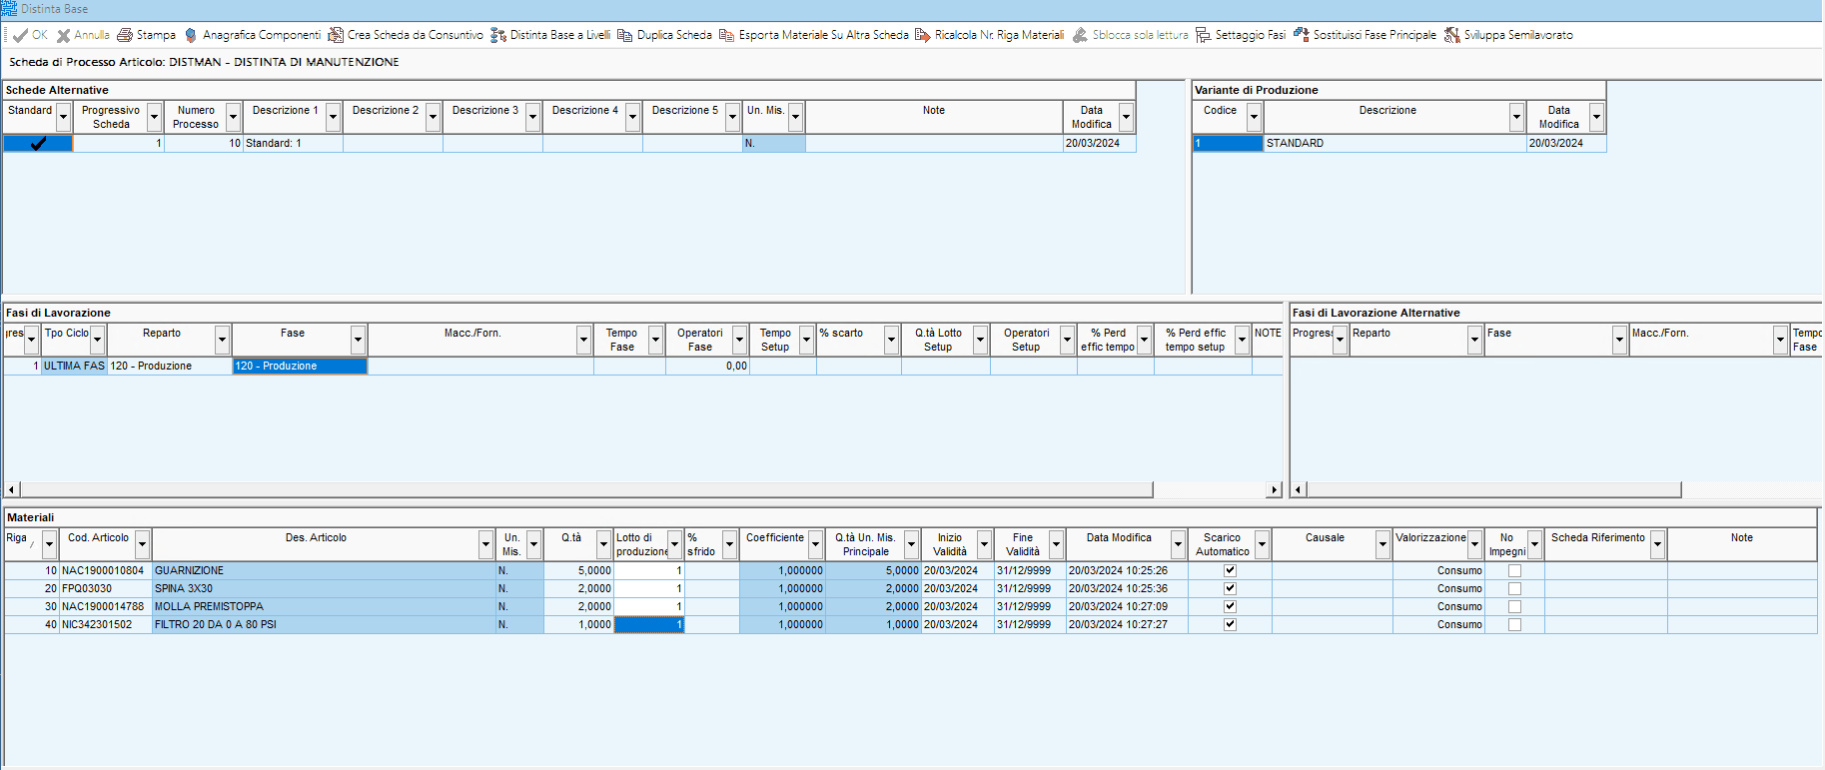Click Crea Scheda da Consuntivo icon

point(336,35)
